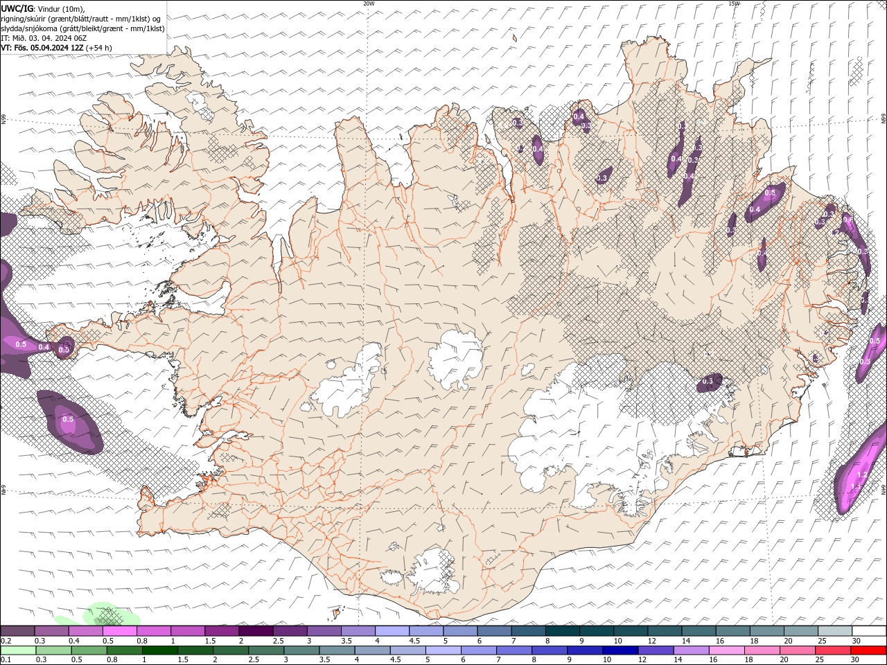Pick the pale green 0.1 swatch in lower scale
Image resolution: width=887 pixels, height=665 pixels.
click(18, 650)
